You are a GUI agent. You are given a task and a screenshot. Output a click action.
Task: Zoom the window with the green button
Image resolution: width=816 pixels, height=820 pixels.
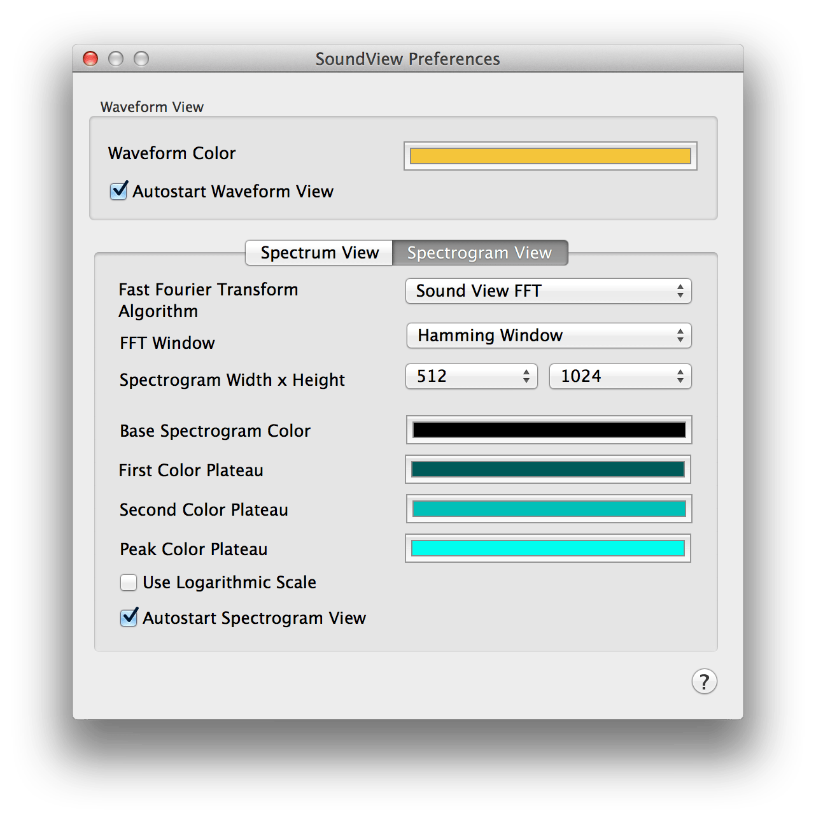click(141, 58)
